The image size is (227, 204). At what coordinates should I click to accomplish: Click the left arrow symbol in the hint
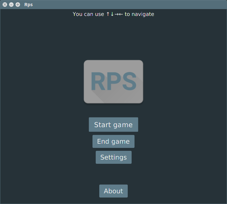point(121,14)
